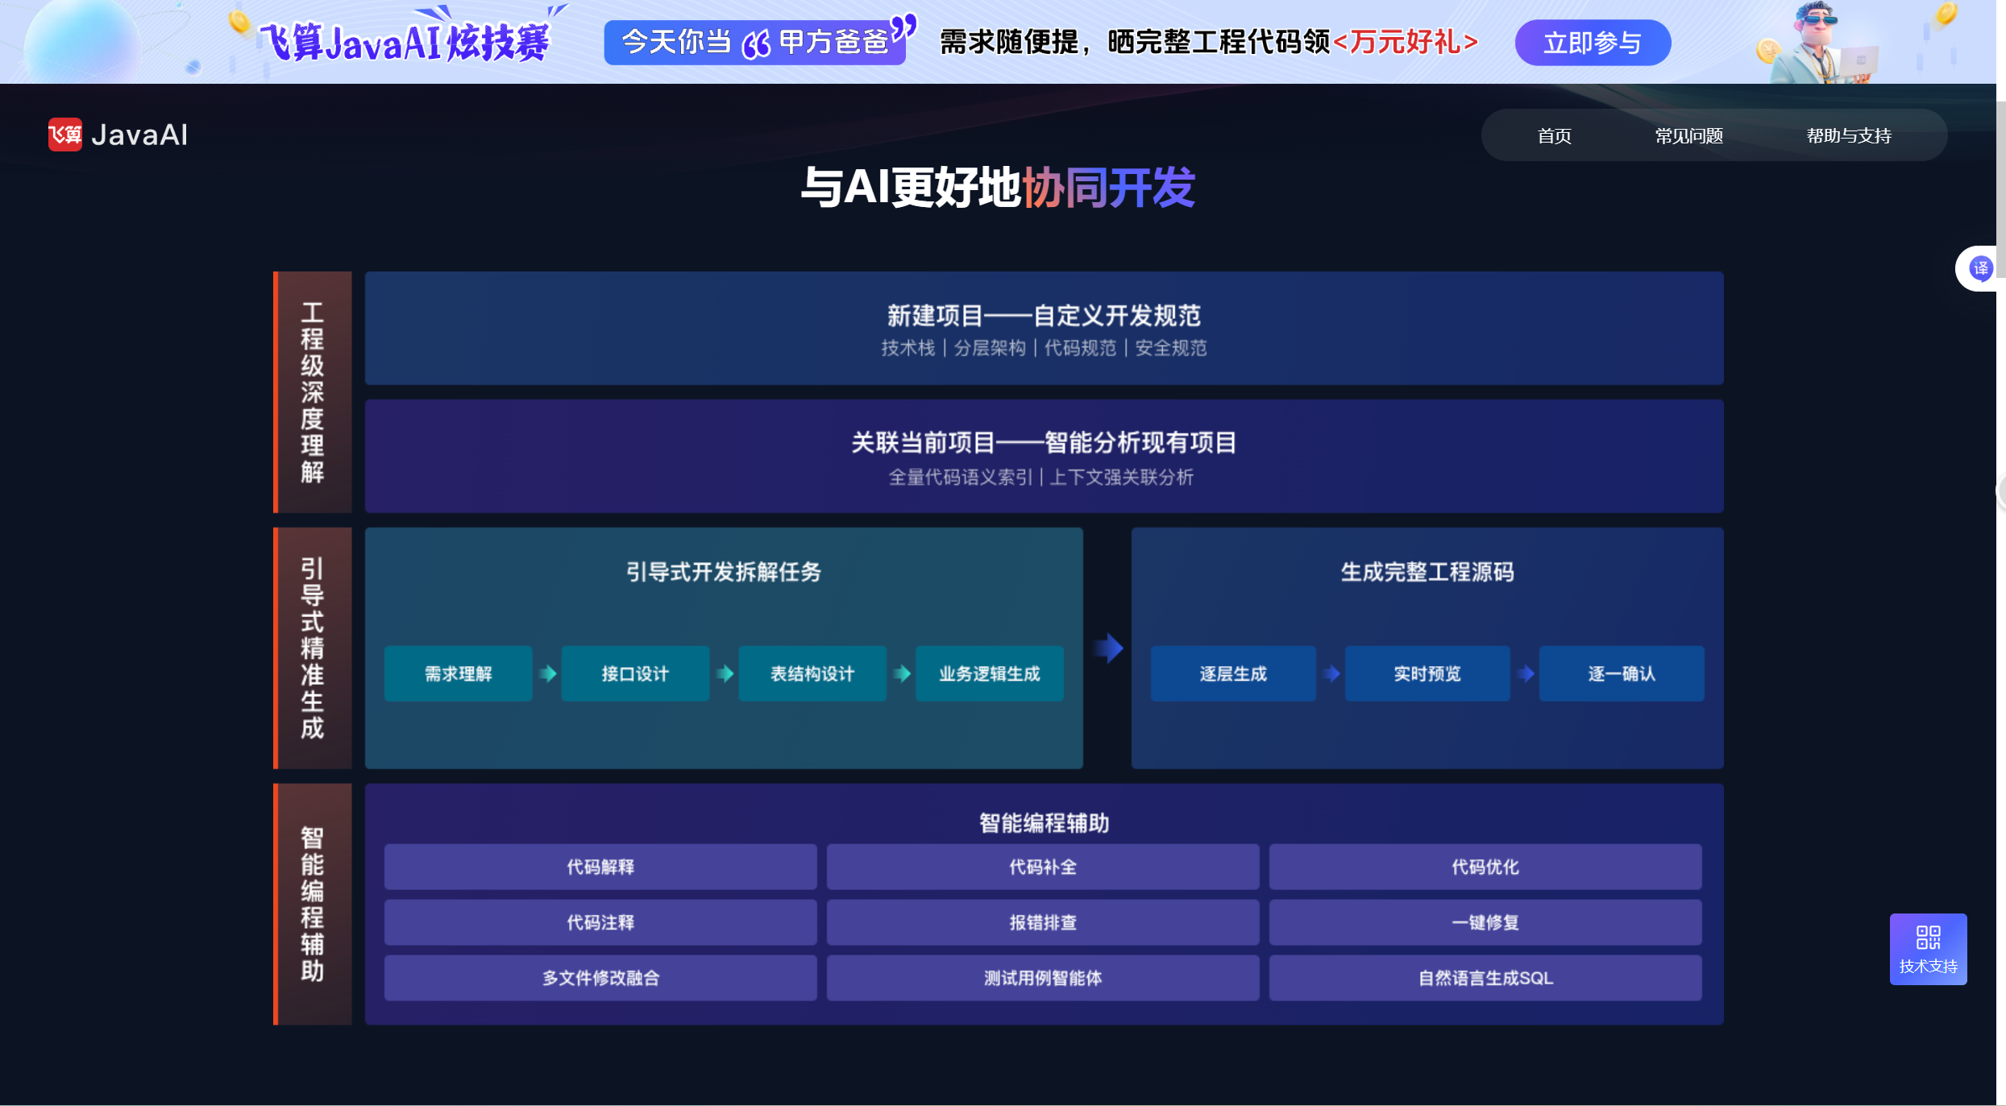This screenshot has width=2006, height=1106.
Task: Select the 代码优化 feature
Action: (1485, 867)
